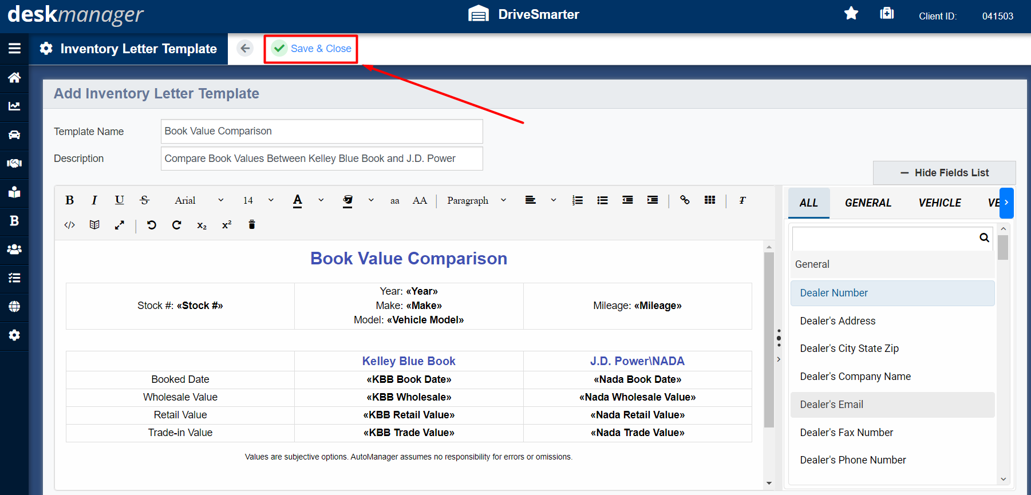Undo the last edit
The height and width of the screenshot is (495, 1031).
pos(152,225)
